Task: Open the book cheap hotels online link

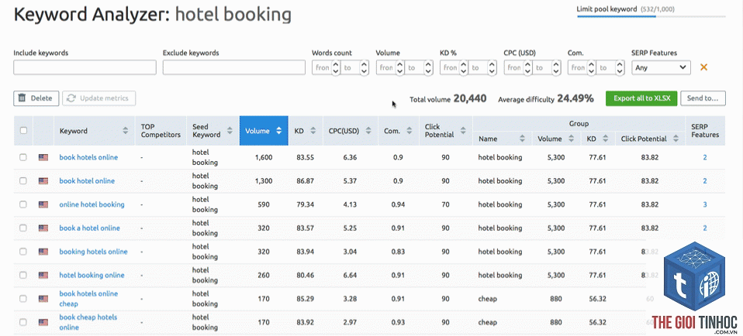Action: coord(88,322)
